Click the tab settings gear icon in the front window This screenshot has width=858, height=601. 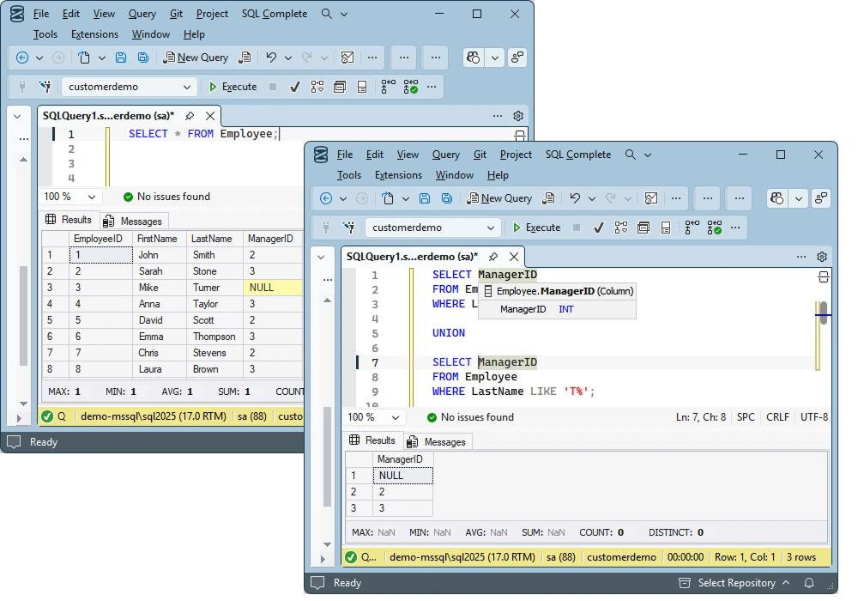(x=822, y=257)
